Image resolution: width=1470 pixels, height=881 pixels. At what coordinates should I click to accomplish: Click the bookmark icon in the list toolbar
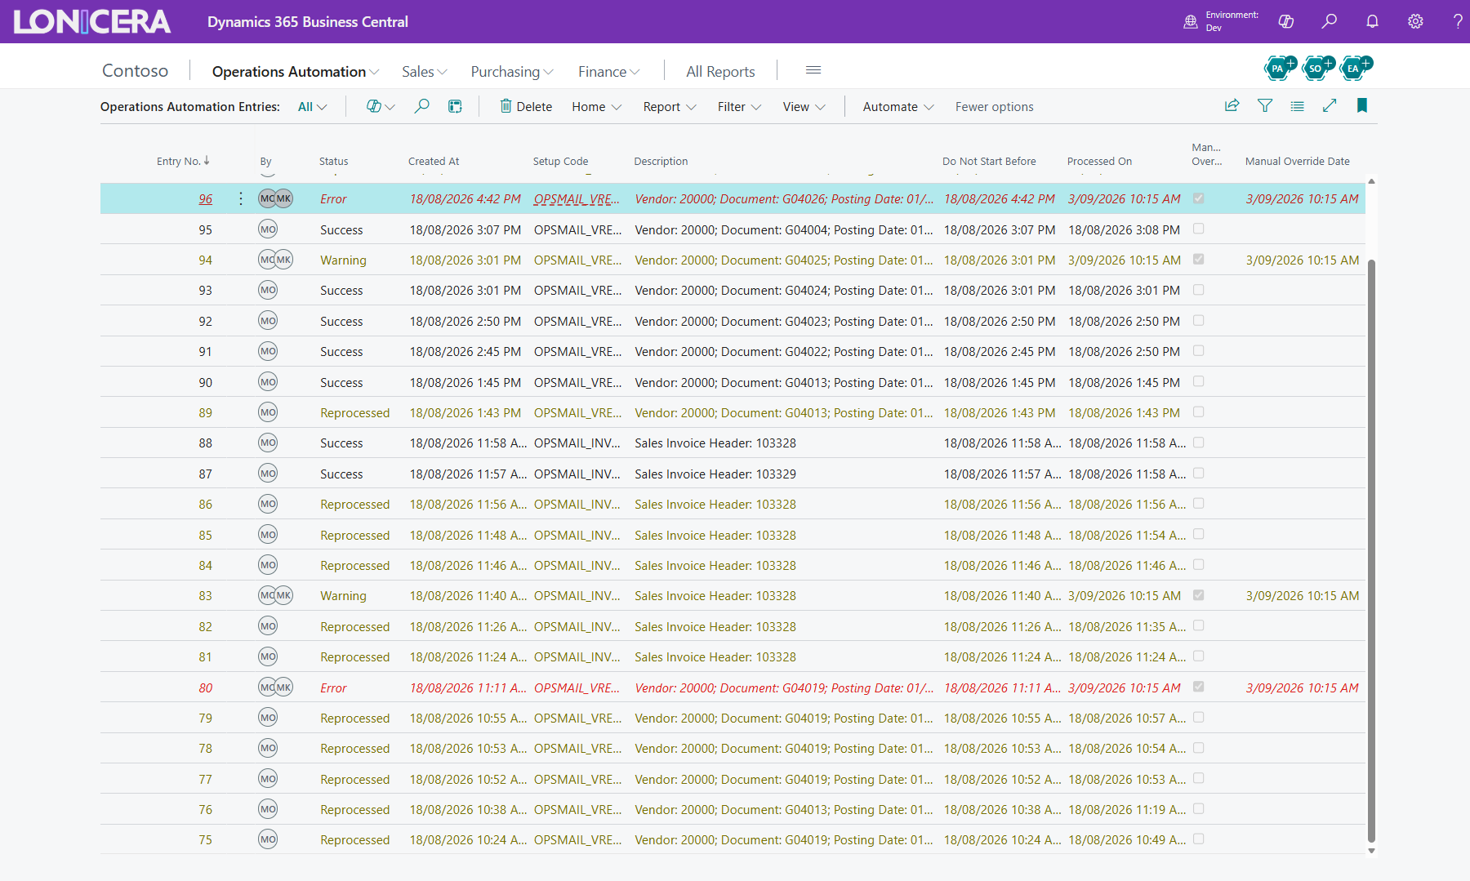tap(1362, 105)
